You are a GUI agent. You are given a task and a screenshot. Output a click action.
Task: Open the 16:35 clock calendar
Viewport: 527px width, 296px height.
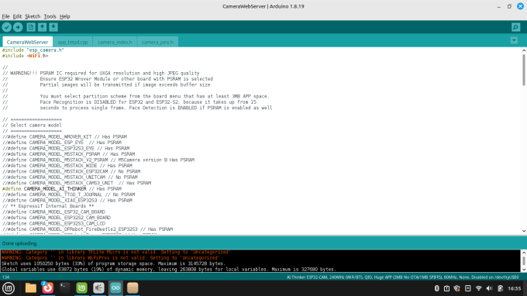[x=515, y=288]
